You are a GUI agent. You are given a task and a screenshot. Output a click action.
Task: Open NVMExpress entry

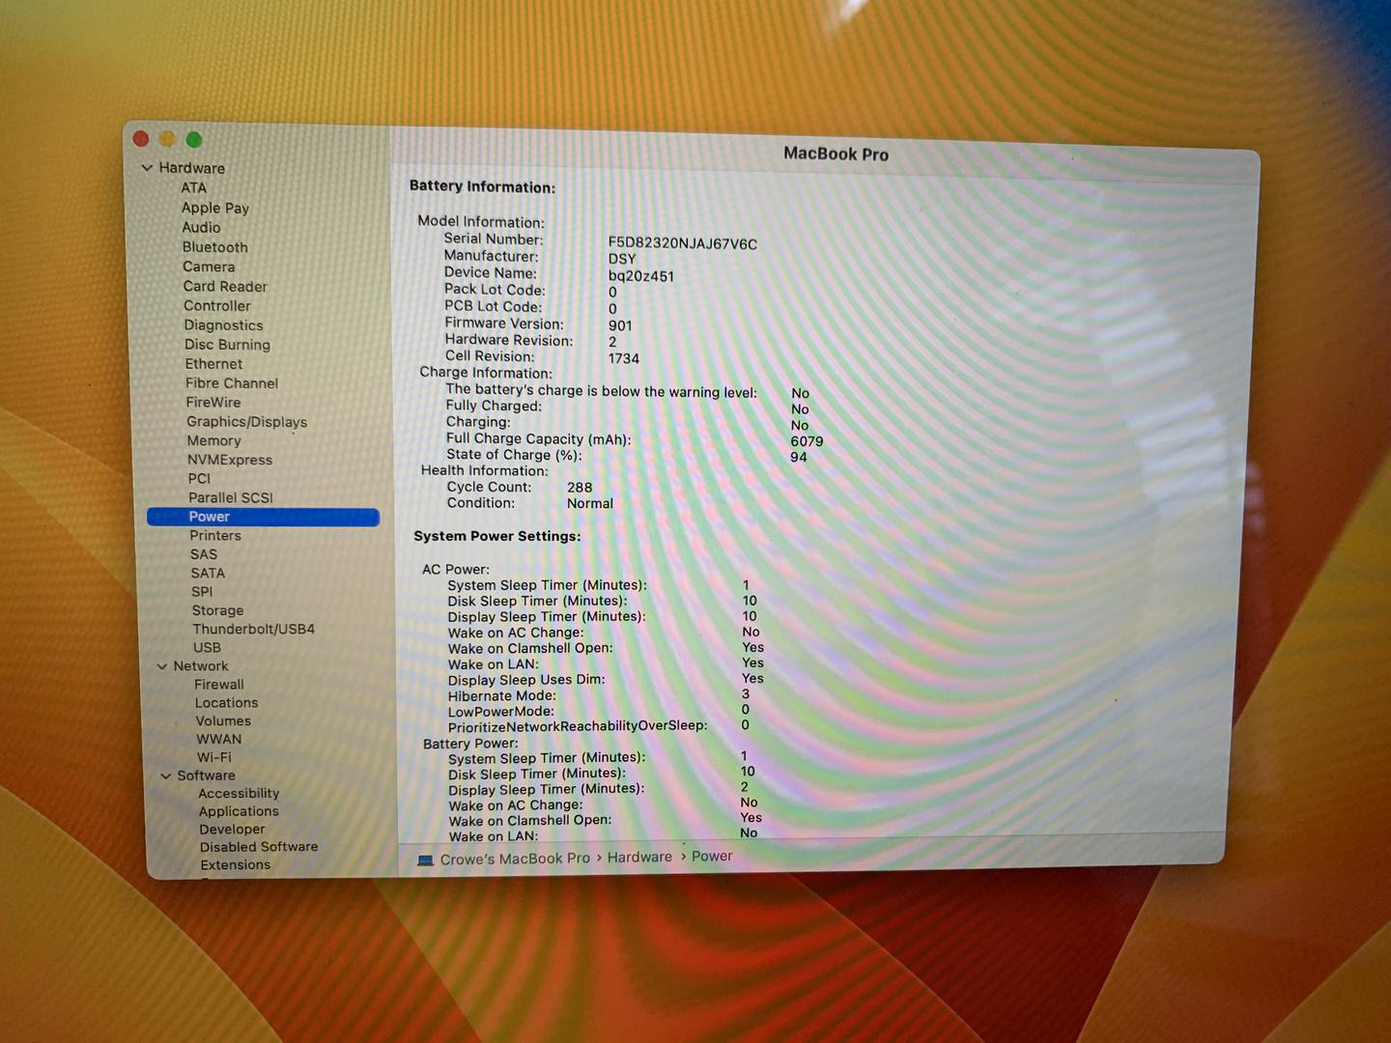coord(230,460)
